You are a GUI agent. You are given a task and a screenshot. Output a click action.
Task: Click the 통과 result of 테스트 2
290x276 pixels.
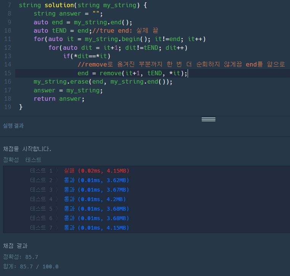tap(96, 180)
